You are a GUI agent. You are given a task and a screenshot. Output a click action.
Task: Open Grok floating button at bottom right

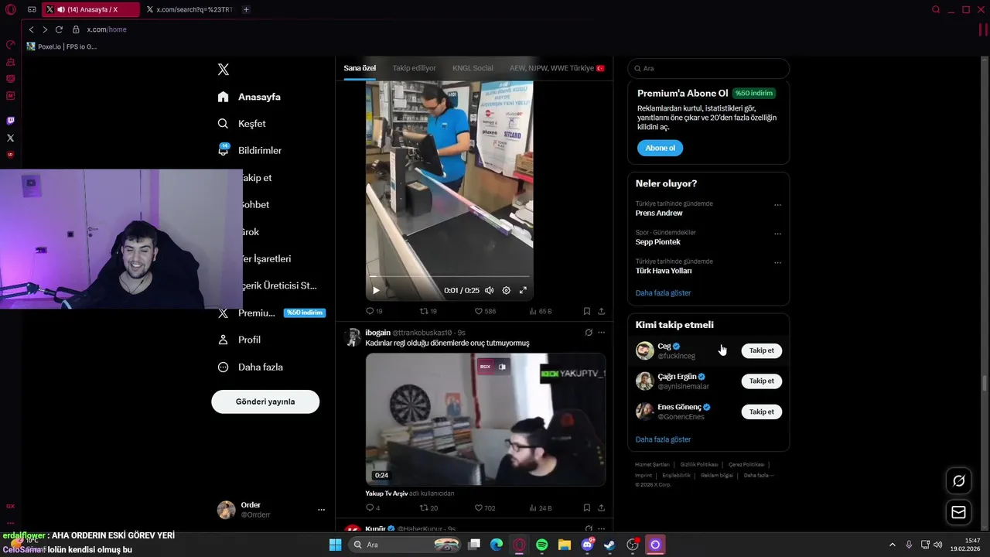(x=959, y=480)
